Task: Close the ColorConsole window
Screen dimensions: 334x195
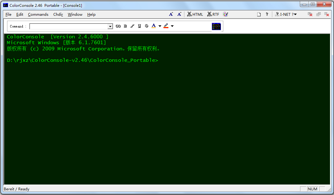Action: pos(324,4)
